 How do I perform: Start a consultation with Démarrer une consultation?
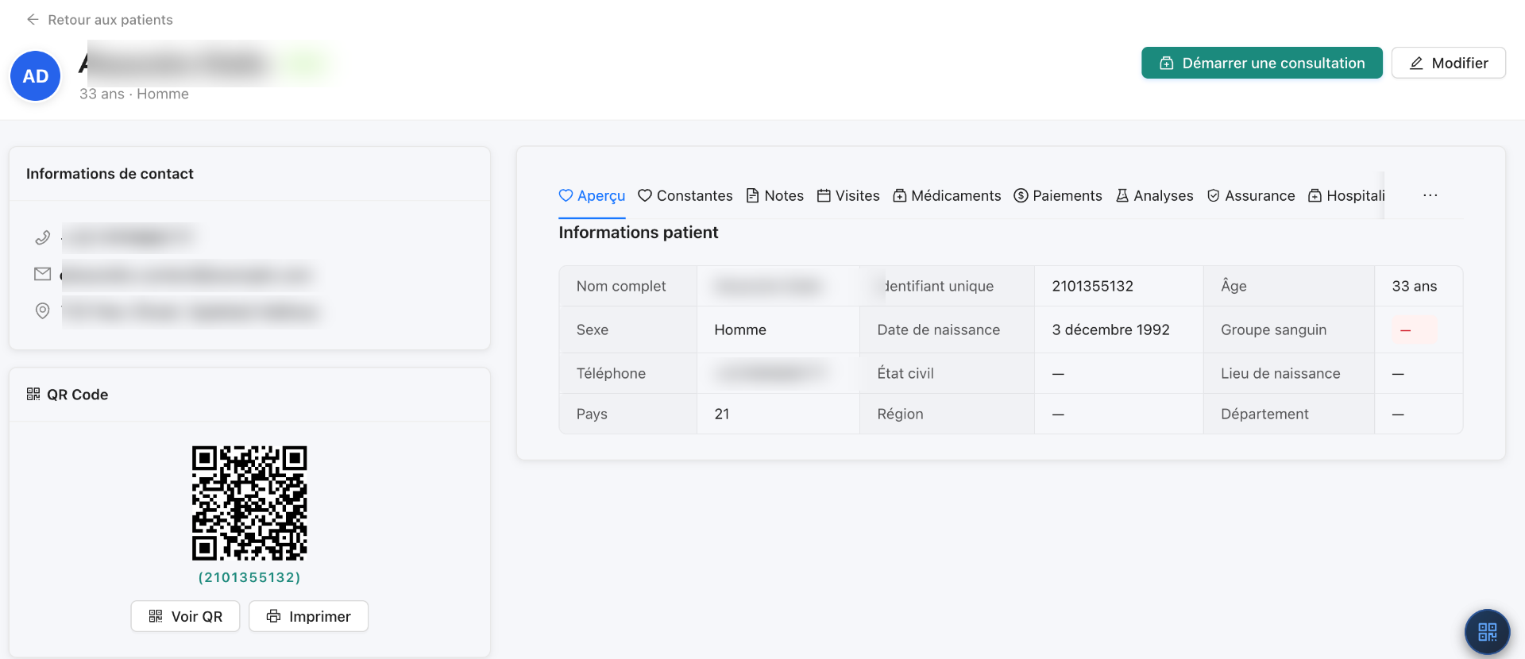[x=1261, y=63]
